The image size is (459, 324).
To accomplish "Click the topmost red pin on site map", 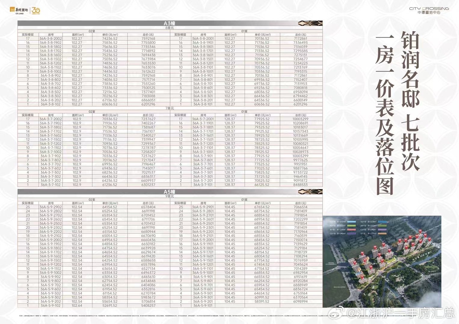I will coord(420,231).
